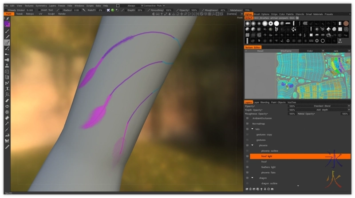This screenshot has height=198, width=355.
Task: Click the green sphere icon in top toolbar
Action: 113,10
